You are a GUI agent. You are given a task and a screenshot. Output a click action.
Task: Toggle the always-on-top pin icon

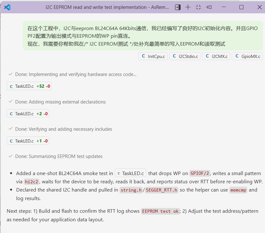pos(209,7)
